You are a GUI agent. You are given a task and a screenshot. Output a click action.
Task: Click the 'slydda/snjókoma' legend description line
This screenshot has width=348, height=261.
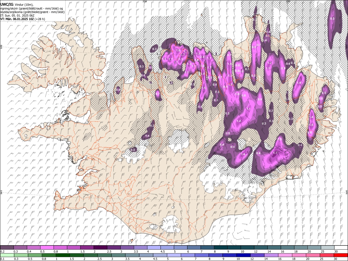[32, 12]
